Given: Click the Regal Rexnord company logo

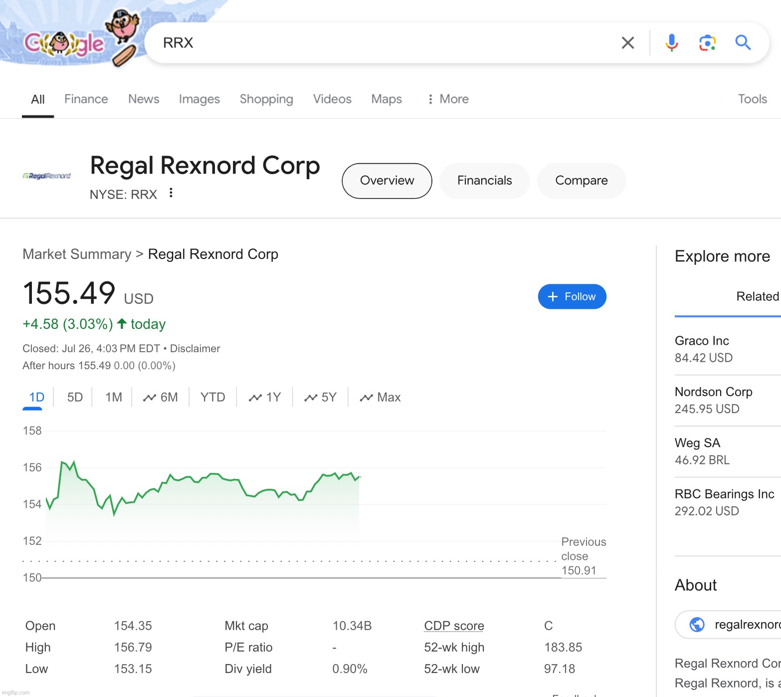Looking at the screenshot, I should point(47,176).
